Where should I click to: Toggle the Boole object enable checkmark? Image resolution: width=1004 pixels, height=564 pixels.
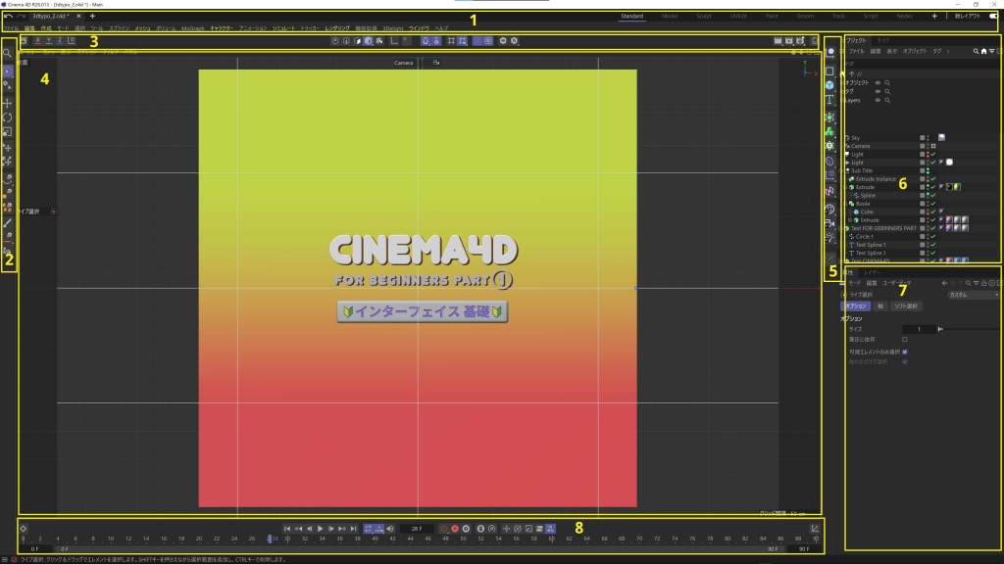point(933,204)
